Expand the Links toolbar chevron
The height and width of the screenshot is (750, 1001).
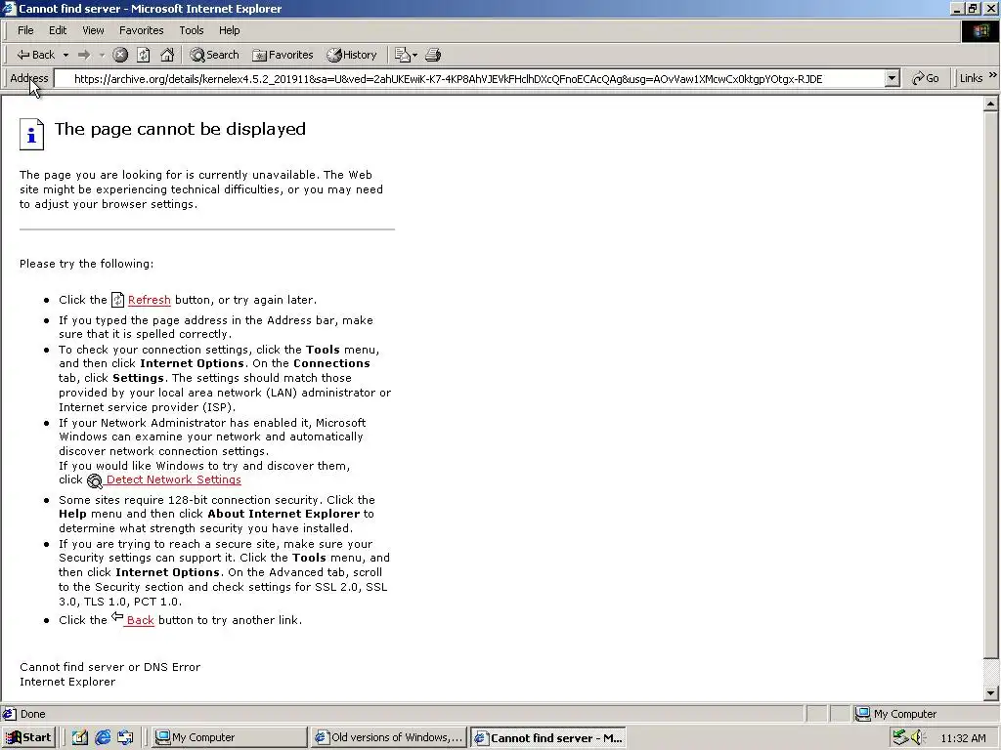point(993,75)
